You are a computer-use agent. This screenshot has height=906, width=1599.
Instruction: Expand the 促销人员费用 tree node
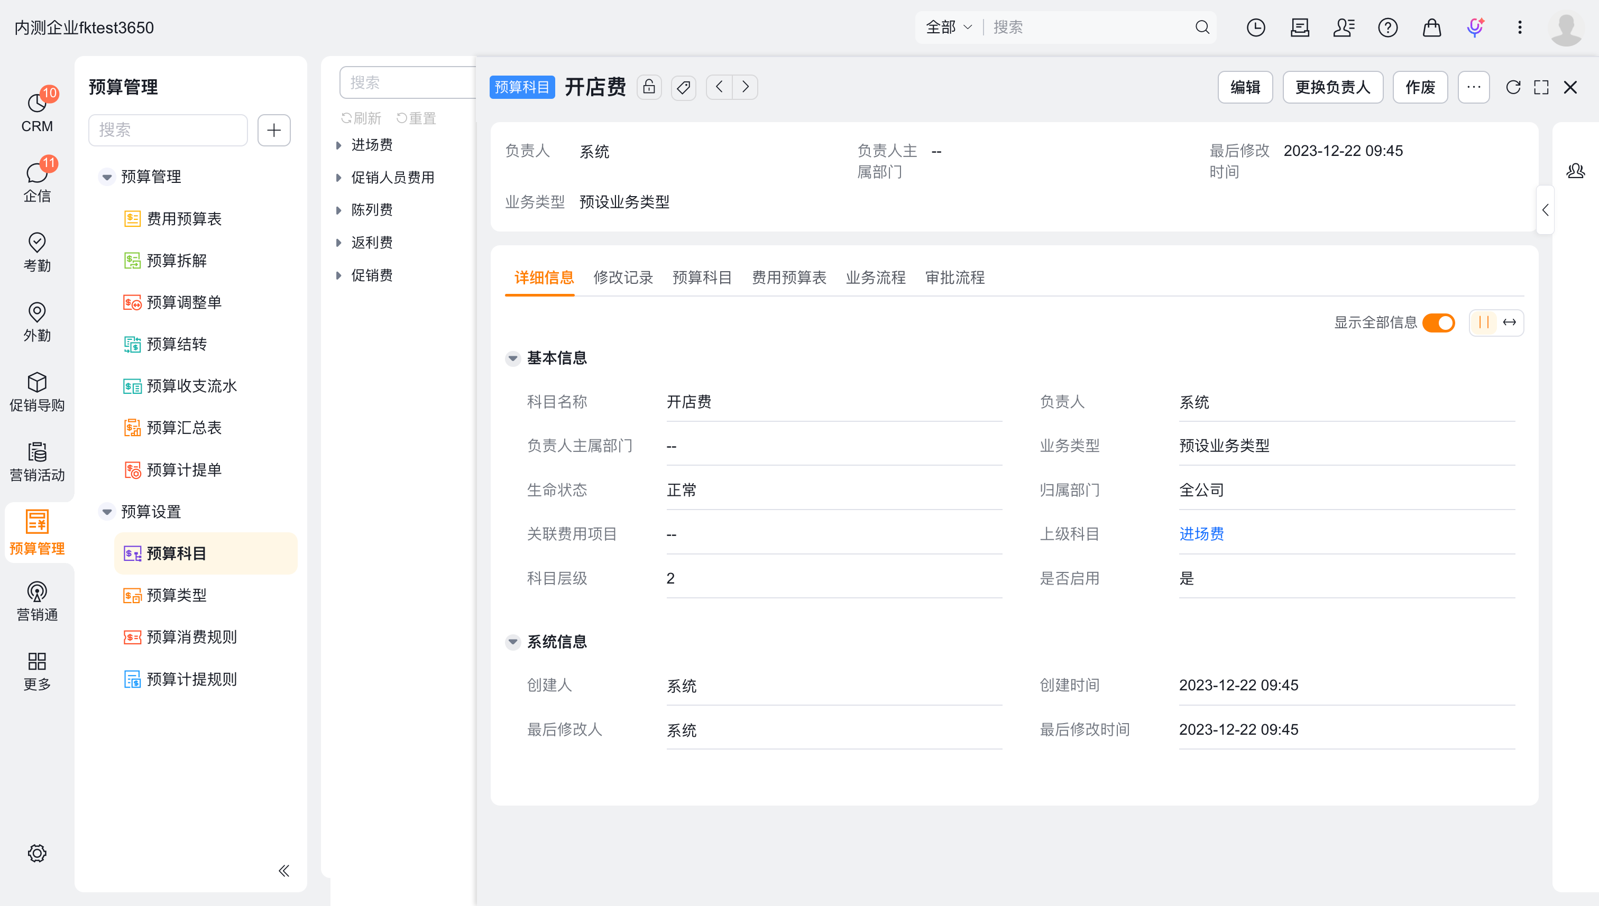pos(338,178)
